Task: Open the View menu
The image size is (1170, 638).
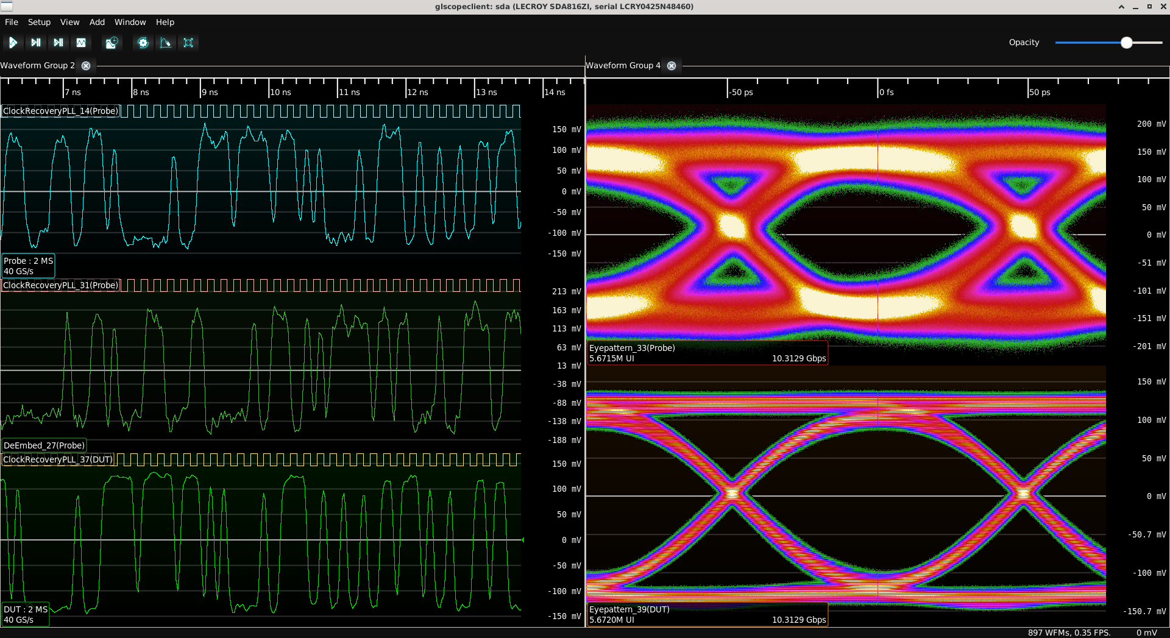Action: tap(69, 22)
